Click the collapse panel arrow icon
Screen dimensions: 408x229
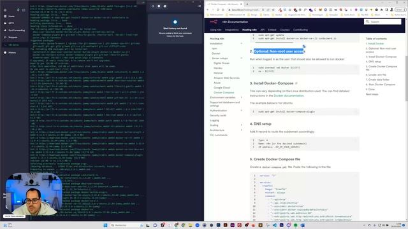point(199,6)
